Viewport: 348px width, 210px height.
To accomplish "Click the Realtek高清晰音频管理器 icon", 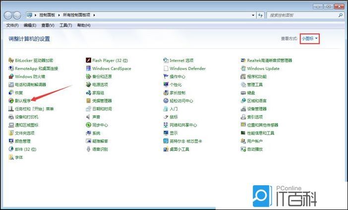I will tap(243, 60).
